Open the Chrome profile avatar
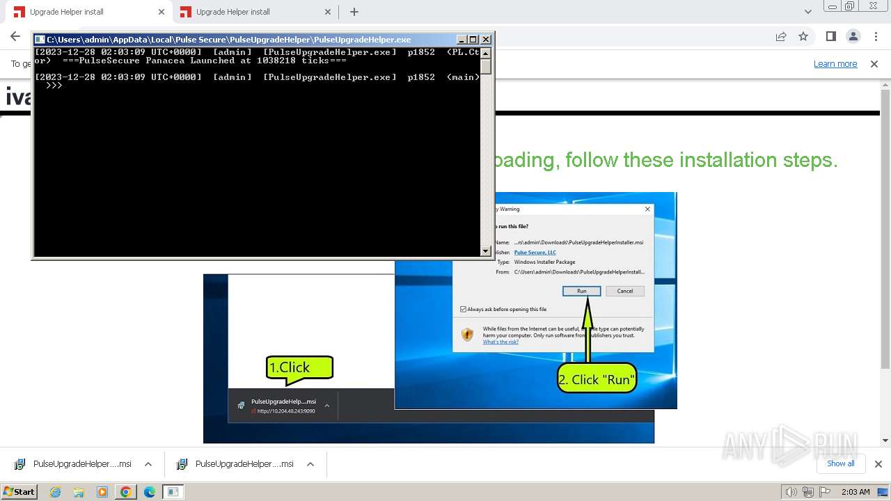 pos(853,36)
